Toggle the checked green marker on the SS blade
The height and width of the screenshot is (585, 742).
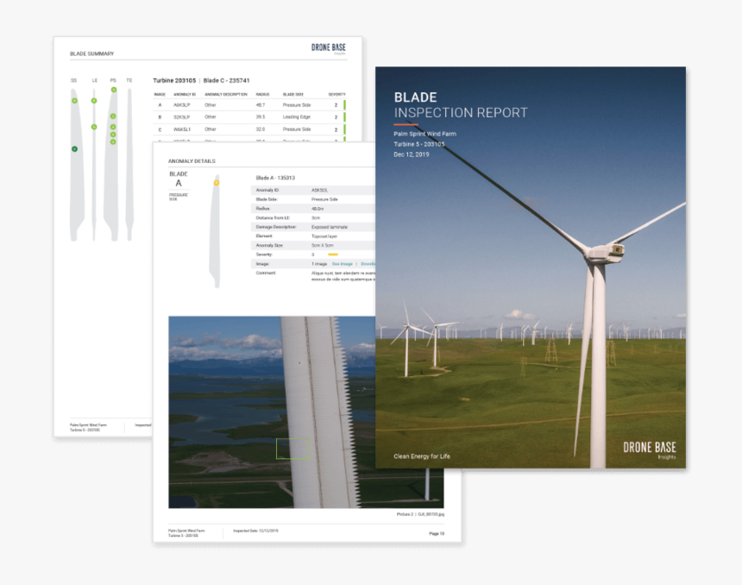[x=74, y=148]
